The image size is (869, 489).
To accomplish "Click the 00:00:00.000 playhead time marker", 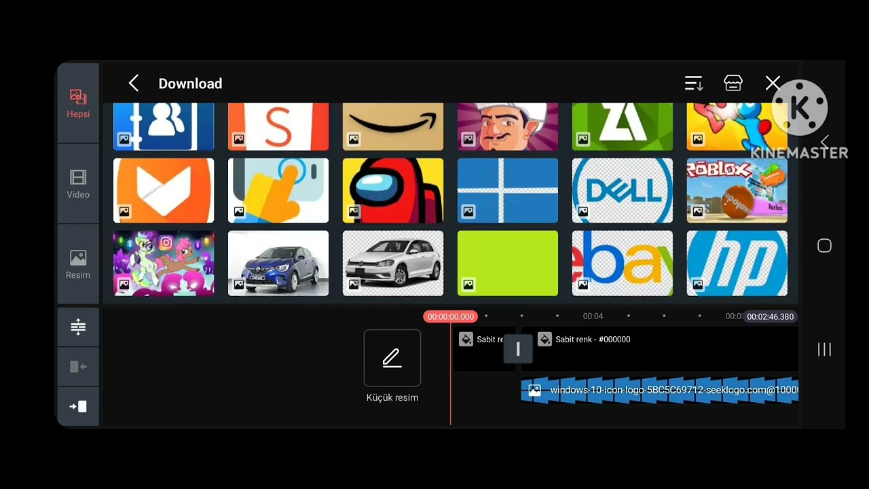I will coord(451,316).
